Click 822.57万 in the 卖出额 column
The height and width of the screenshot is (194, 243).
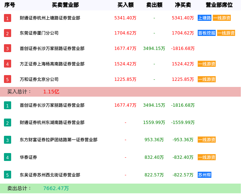pos(154,175)
